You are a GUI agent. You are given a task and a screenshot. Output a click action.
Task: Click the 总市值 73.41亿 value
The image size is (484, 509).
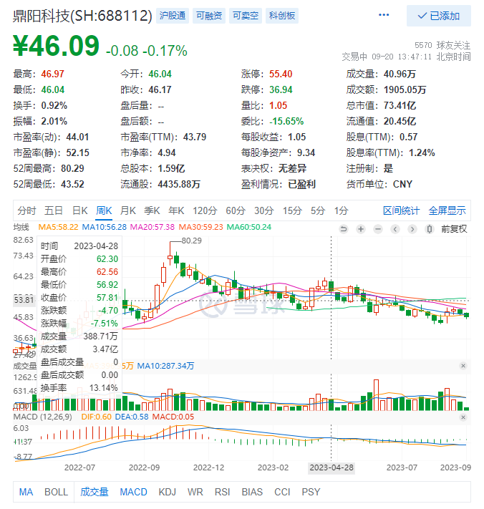click(x=400, y=105)
